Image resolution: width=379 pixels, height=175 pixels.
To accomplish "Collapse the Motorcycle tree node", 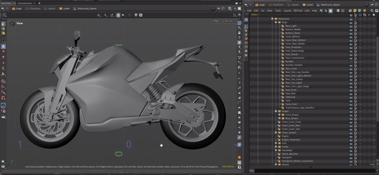I will point(272,18).
